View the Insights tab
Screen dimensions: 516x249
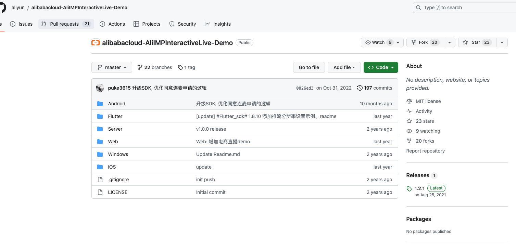click(218, 24)
